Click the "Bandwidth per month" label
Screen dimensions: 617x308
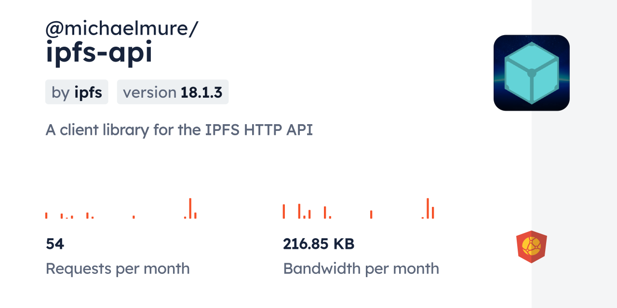[x=361, y=269]
